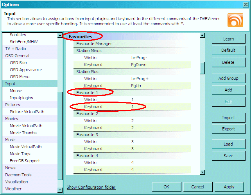Select WinLirc entry under Favourite 3

point(91,142)
